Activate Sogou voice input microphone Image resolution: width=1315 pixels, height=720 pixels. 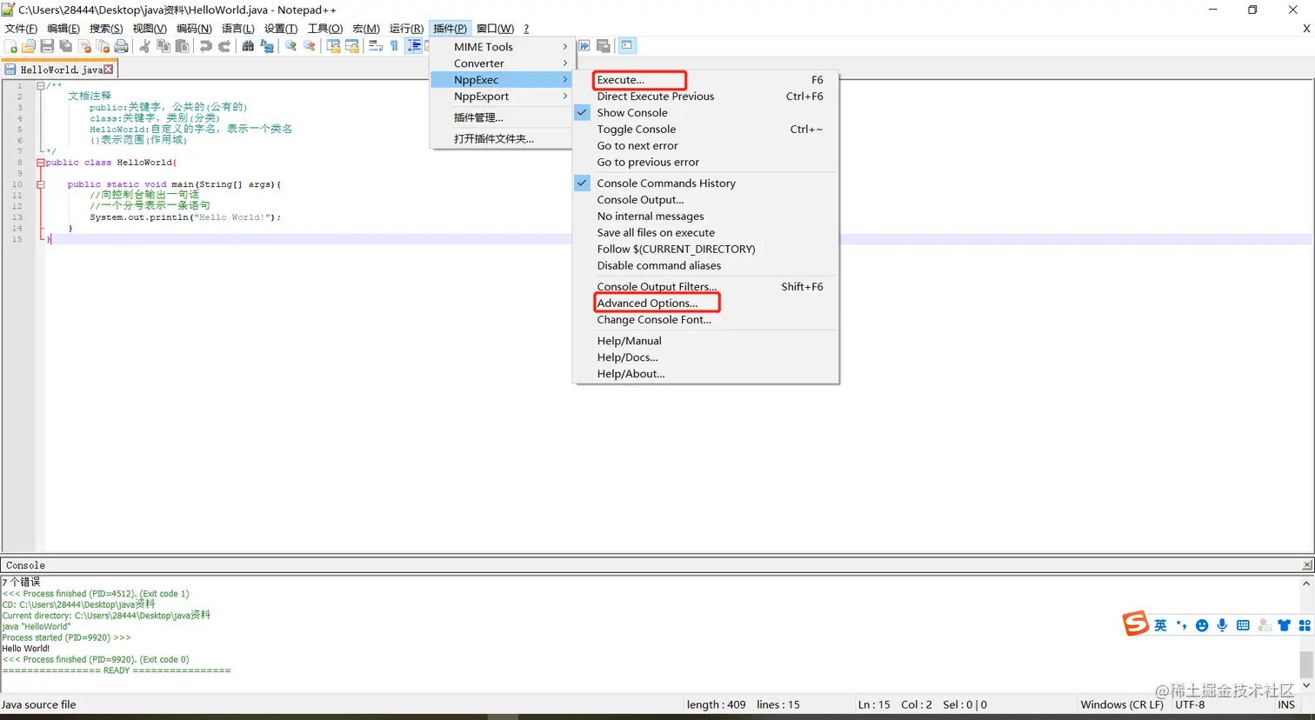pos(1222,625)
